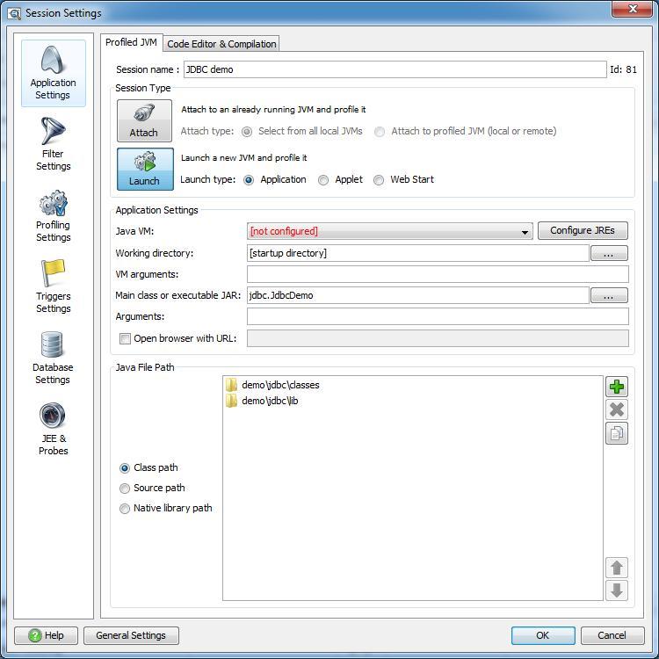Choose Attach to profiled JVM radio

point(380,132)
